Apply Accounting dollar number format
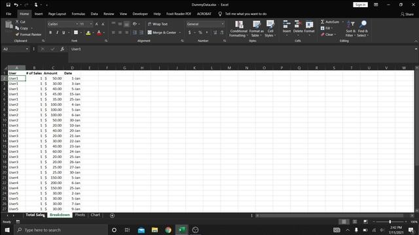The image size is (419, 235). click(189, 33)
